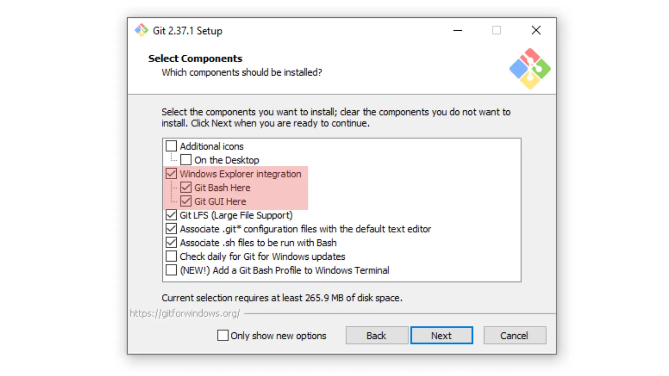Screen dimensions: 669x376
Task: Click Back to return to previous step
Action: (376, 336)
